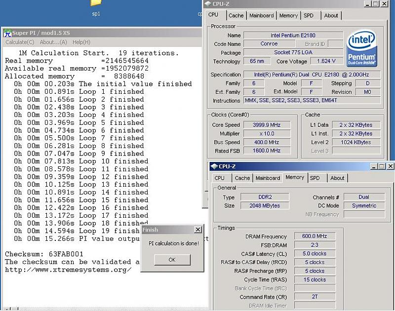Image resolution: width=395 pixels, height=311 pixels.
Task: Minimize the lower CPU-Z Memory window
Action: (374, 166)
